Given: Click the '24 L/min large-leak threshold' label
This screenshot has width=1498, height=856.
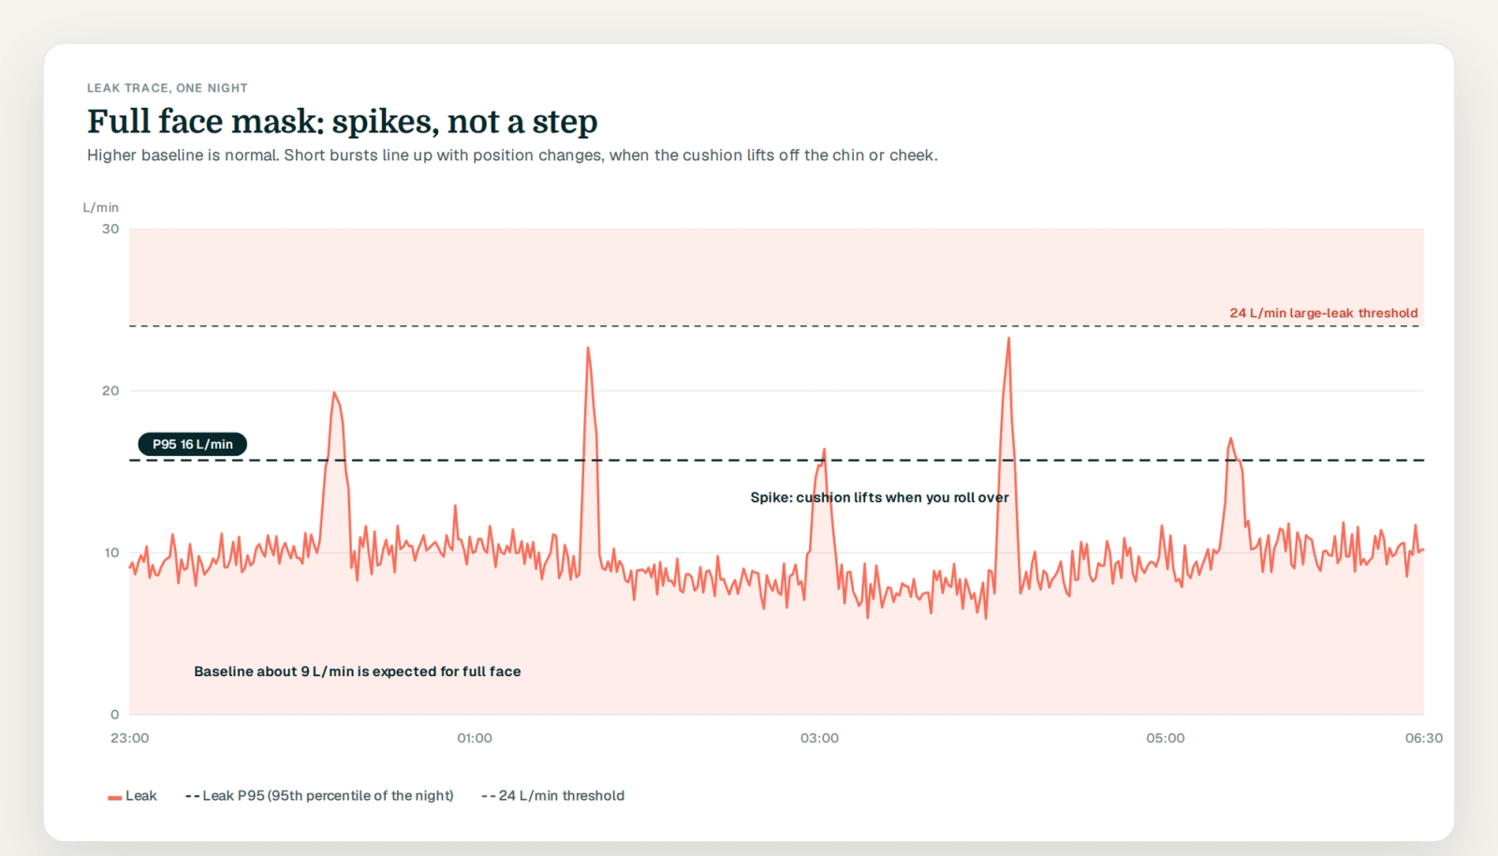Looking at the screenshot, I should click(x=1324, y=313).
